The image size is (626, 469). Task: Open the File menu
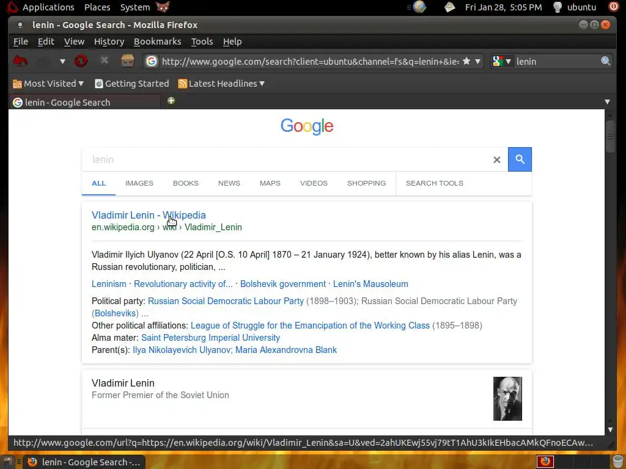21,42
